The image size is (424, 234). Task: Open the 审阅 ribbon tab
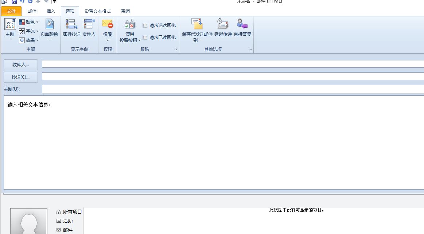pyautogui.click(x=125, y=11)
